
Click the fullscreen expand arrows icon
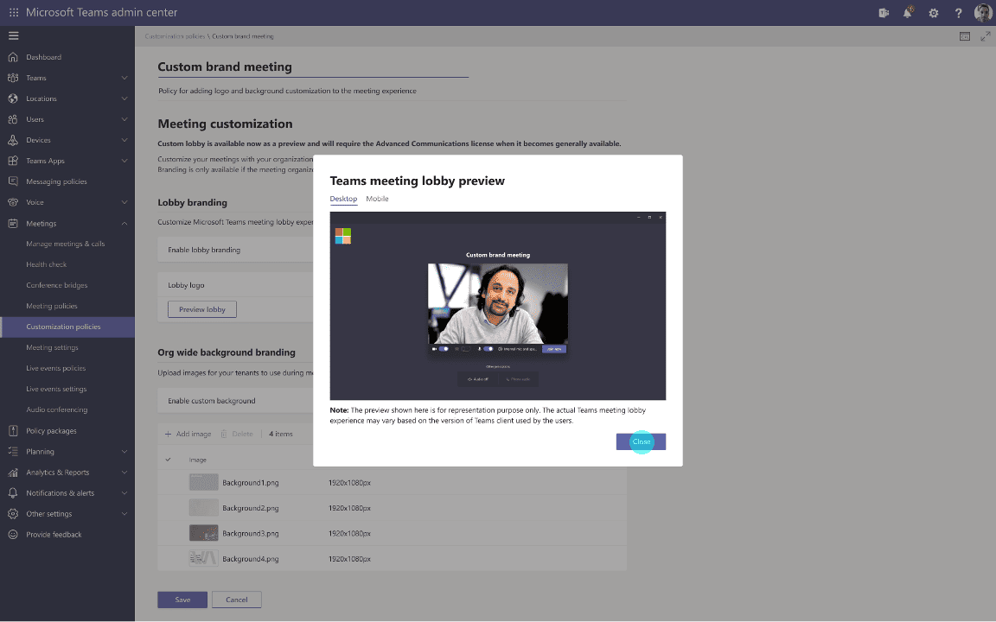(986, 36)
